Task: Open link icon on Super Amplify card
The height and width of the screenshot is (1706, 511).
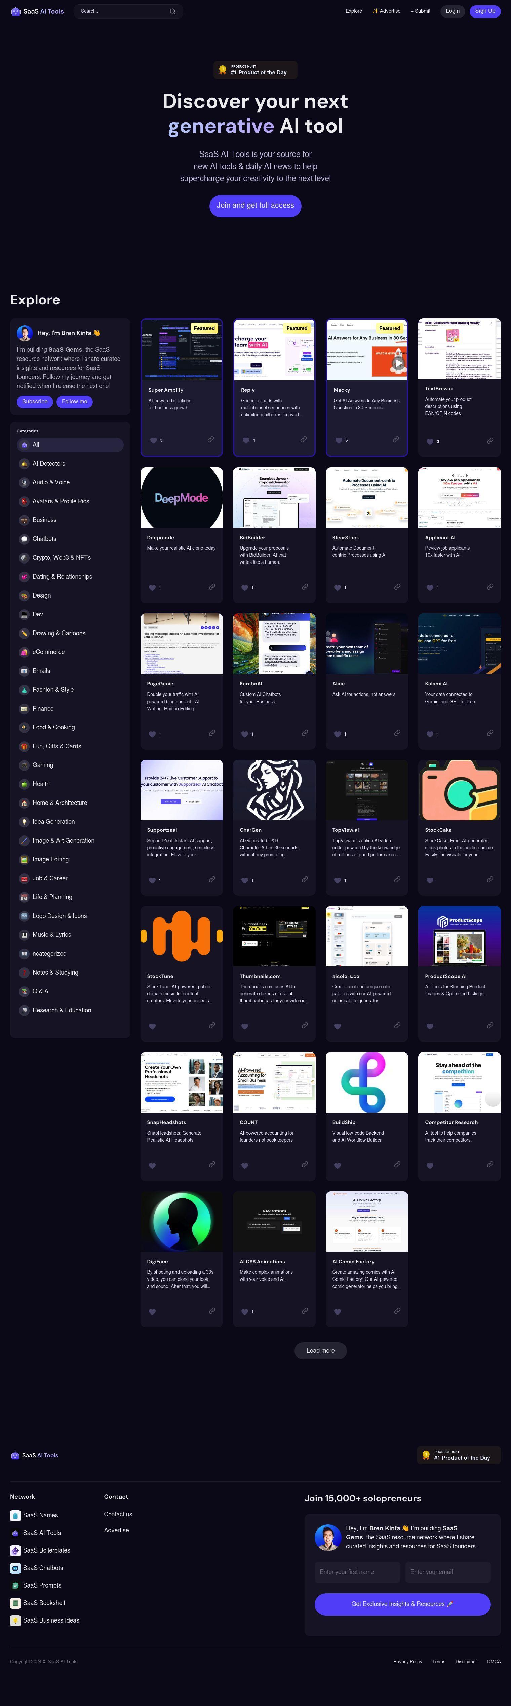Action: tap(210, 439)
